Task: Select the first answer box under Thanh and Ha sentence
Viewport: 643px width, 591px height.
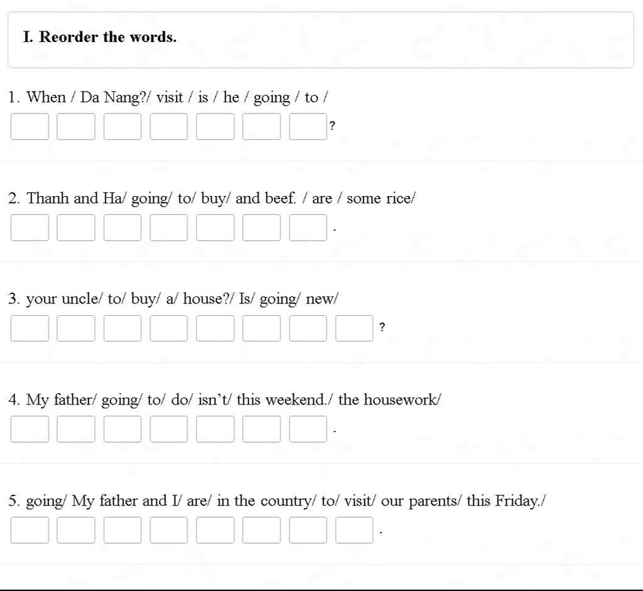Action: [30, 227]
